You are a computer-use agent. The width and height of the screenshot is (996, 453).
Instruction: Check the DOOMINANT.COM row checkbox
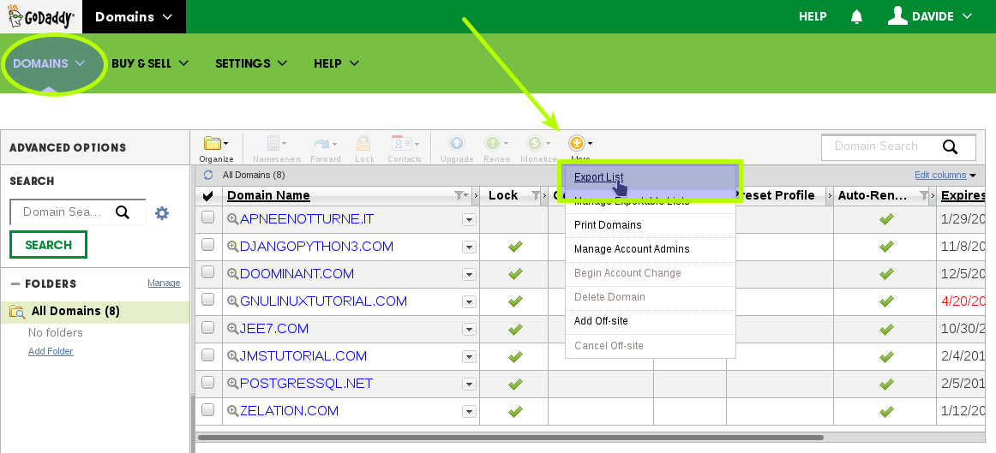pos(207,271)
